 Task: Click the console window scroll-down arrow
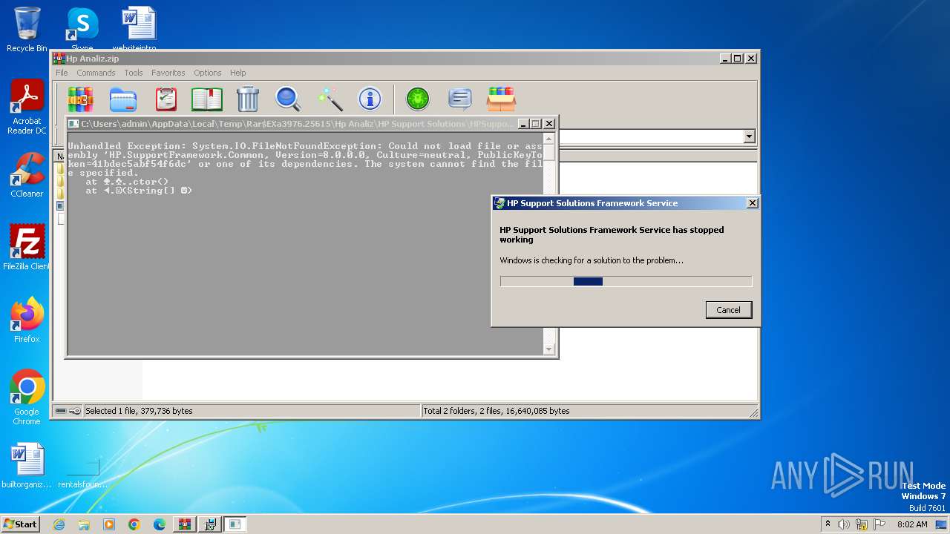549,349
